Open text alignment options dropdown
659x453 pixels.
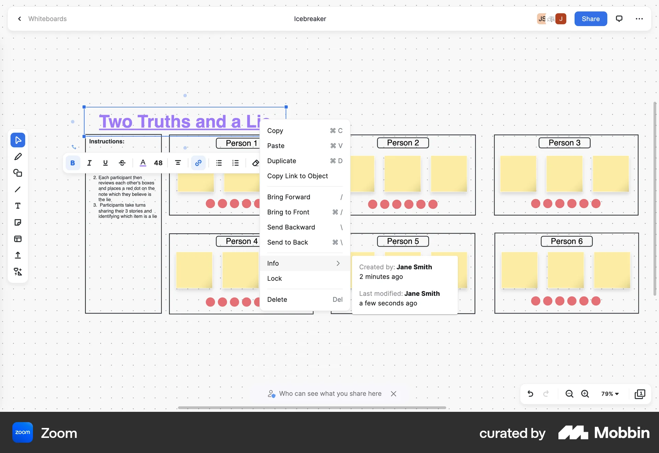click(178, 163)
